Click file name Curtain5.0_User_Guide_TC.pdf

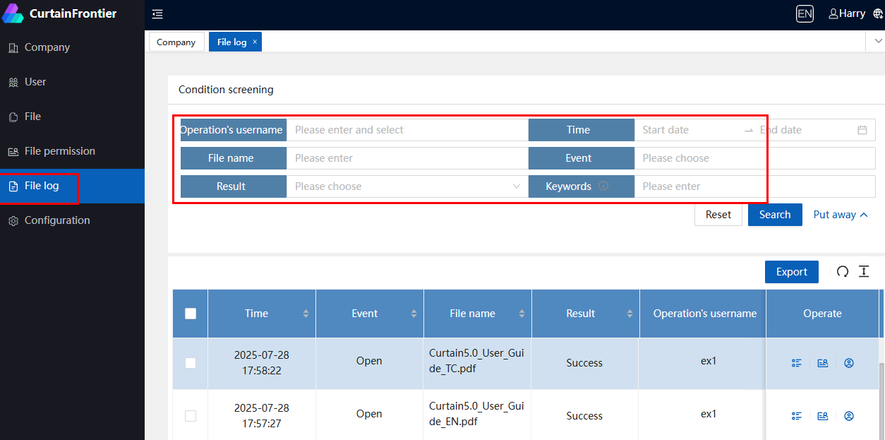point(476,359)
